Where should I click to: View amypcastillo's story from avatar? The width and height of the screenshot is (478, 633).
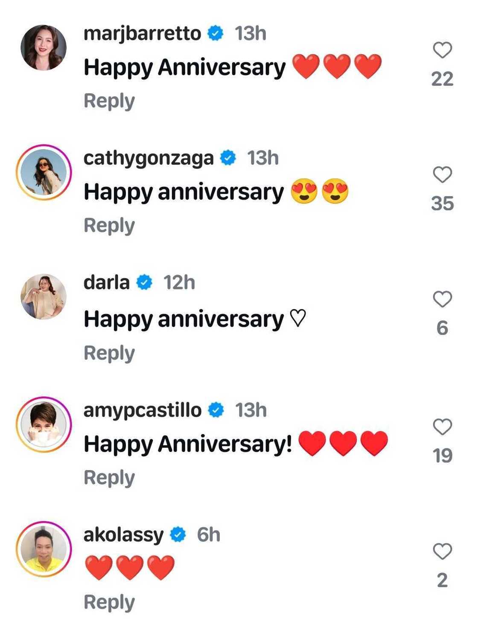pyautogui.click(x=44, y=424)
